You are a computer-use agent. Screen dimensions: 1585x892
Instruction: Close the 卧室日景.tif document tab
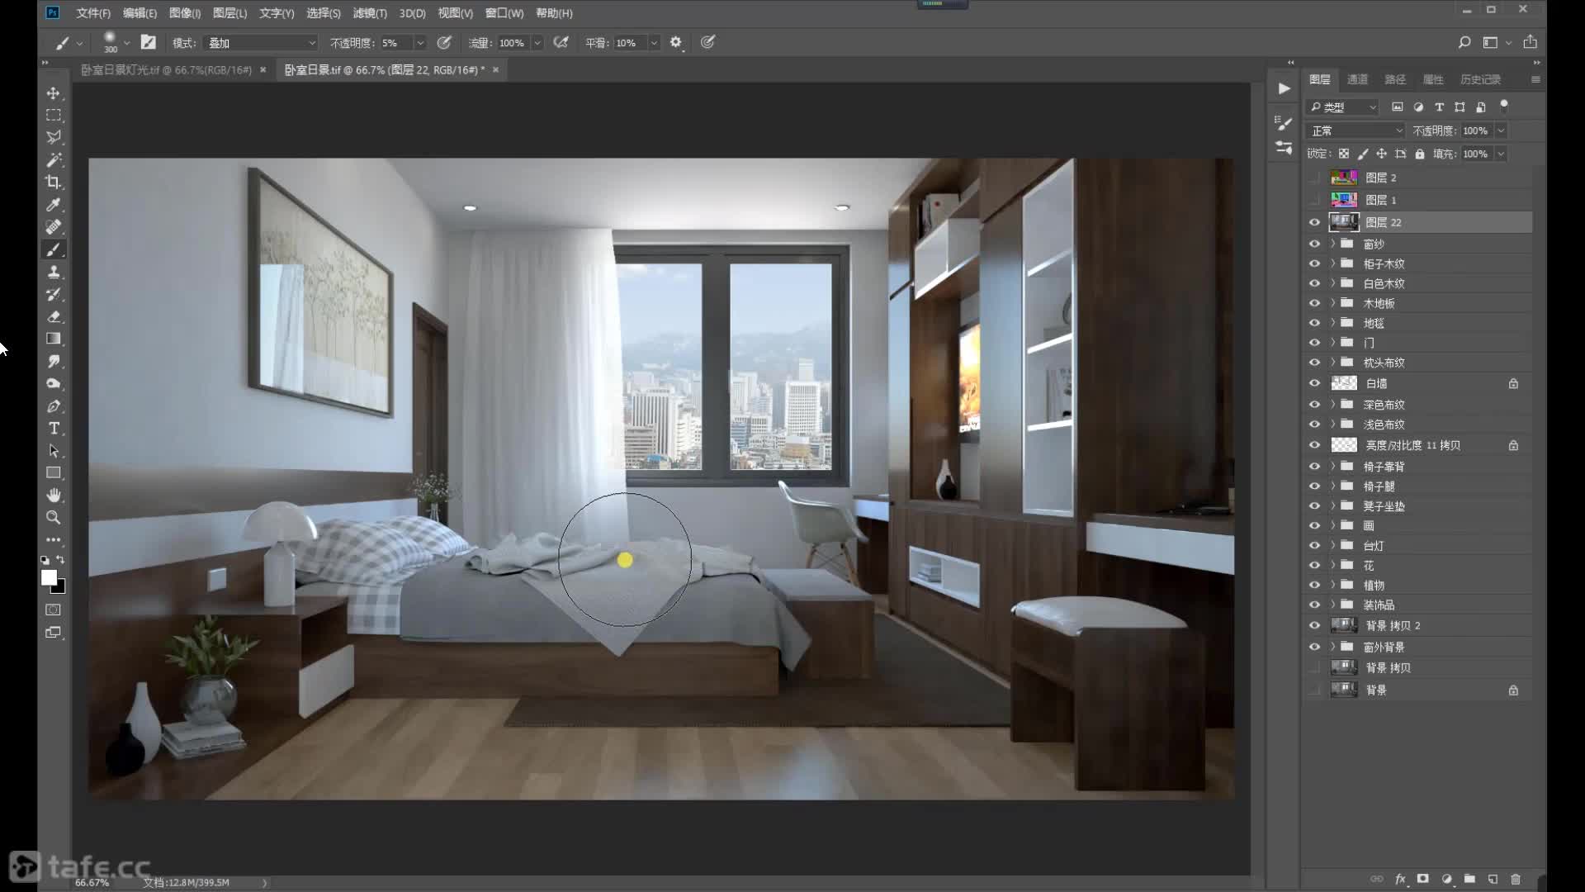pyautogui.click(x=495, y=70)
